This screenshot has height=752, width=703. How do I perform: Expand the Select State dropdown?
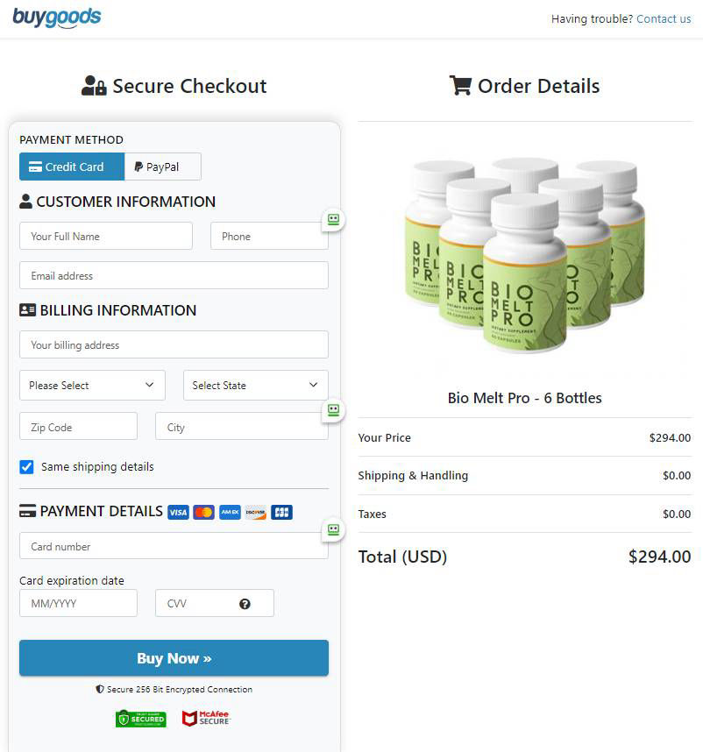(254, 385)
